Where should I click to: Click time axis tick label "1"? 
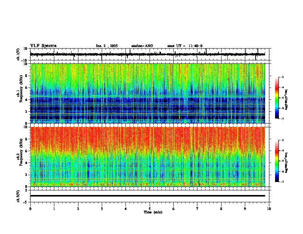(54, 209)
